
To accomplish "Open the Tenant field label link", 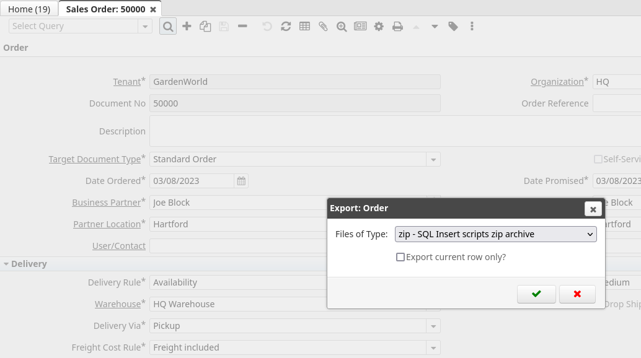I will (126, 82).
